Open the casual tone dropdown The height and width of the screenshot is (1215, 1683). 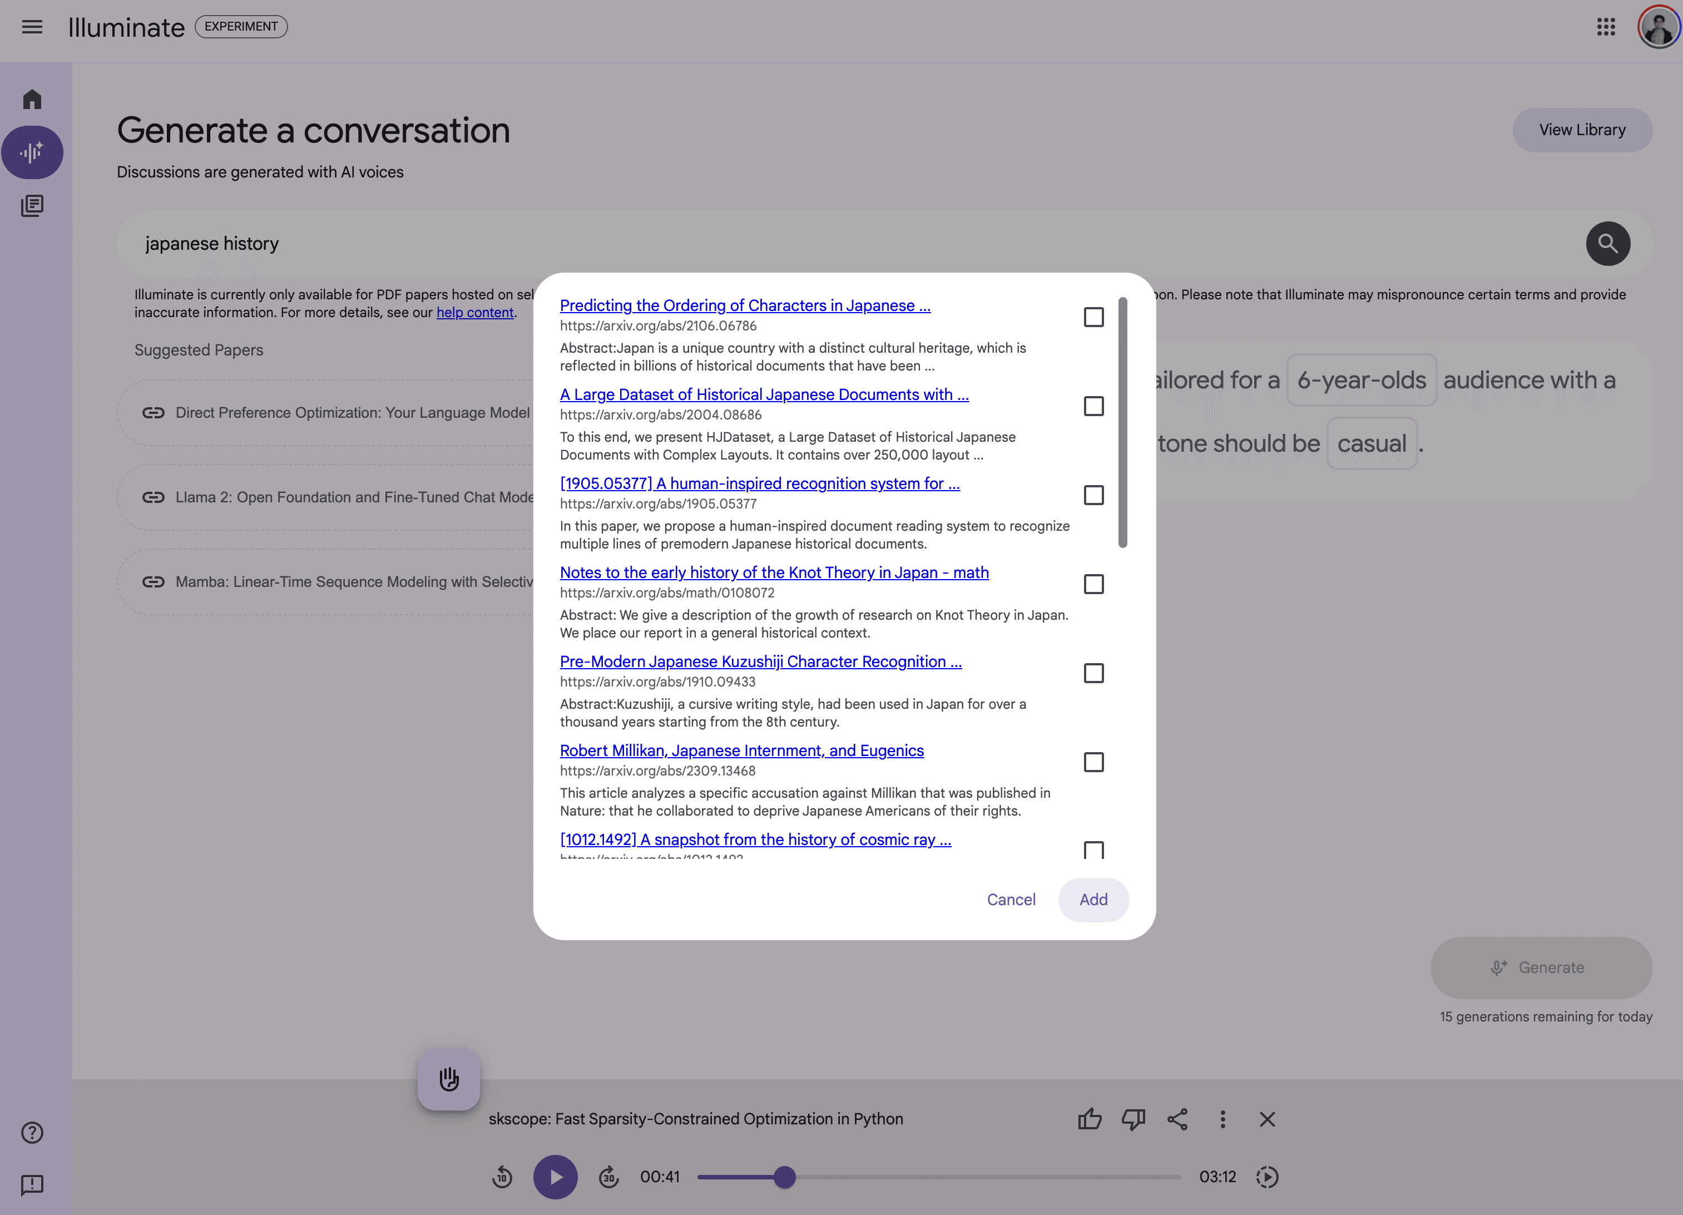1372,444
